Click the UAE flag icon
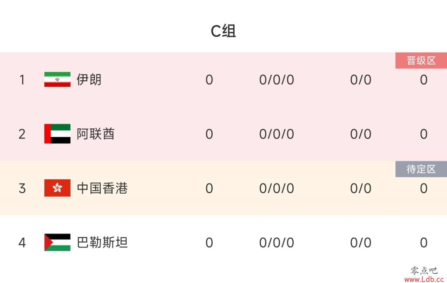Screen dimensions: 447x283 pyautogui.click(x=57, y=134)
